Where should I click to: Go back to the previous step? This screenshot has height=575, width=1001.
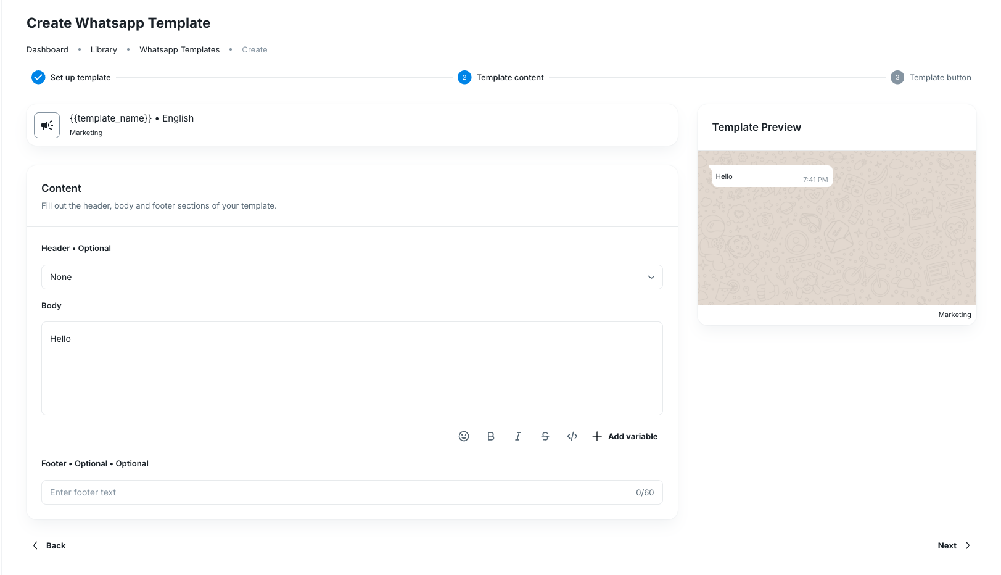tap(49, 545)
